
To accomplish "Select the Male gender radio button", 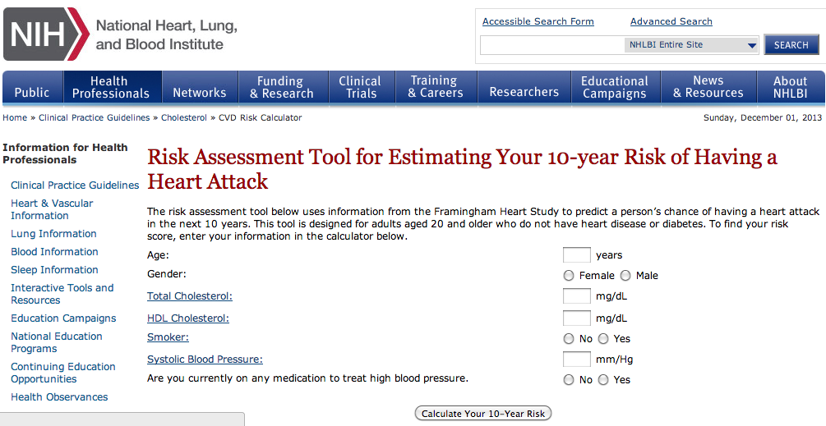I will (625, 276).
